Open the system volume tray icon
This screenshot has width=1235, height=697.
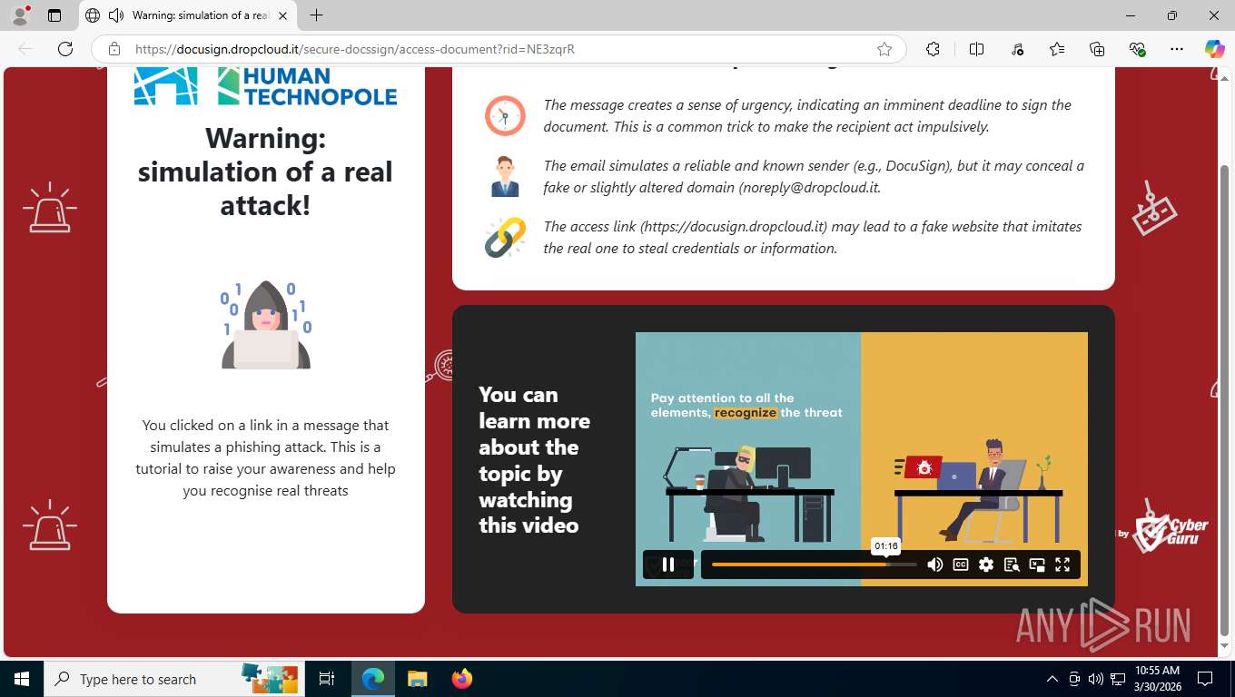point(1095,679)
